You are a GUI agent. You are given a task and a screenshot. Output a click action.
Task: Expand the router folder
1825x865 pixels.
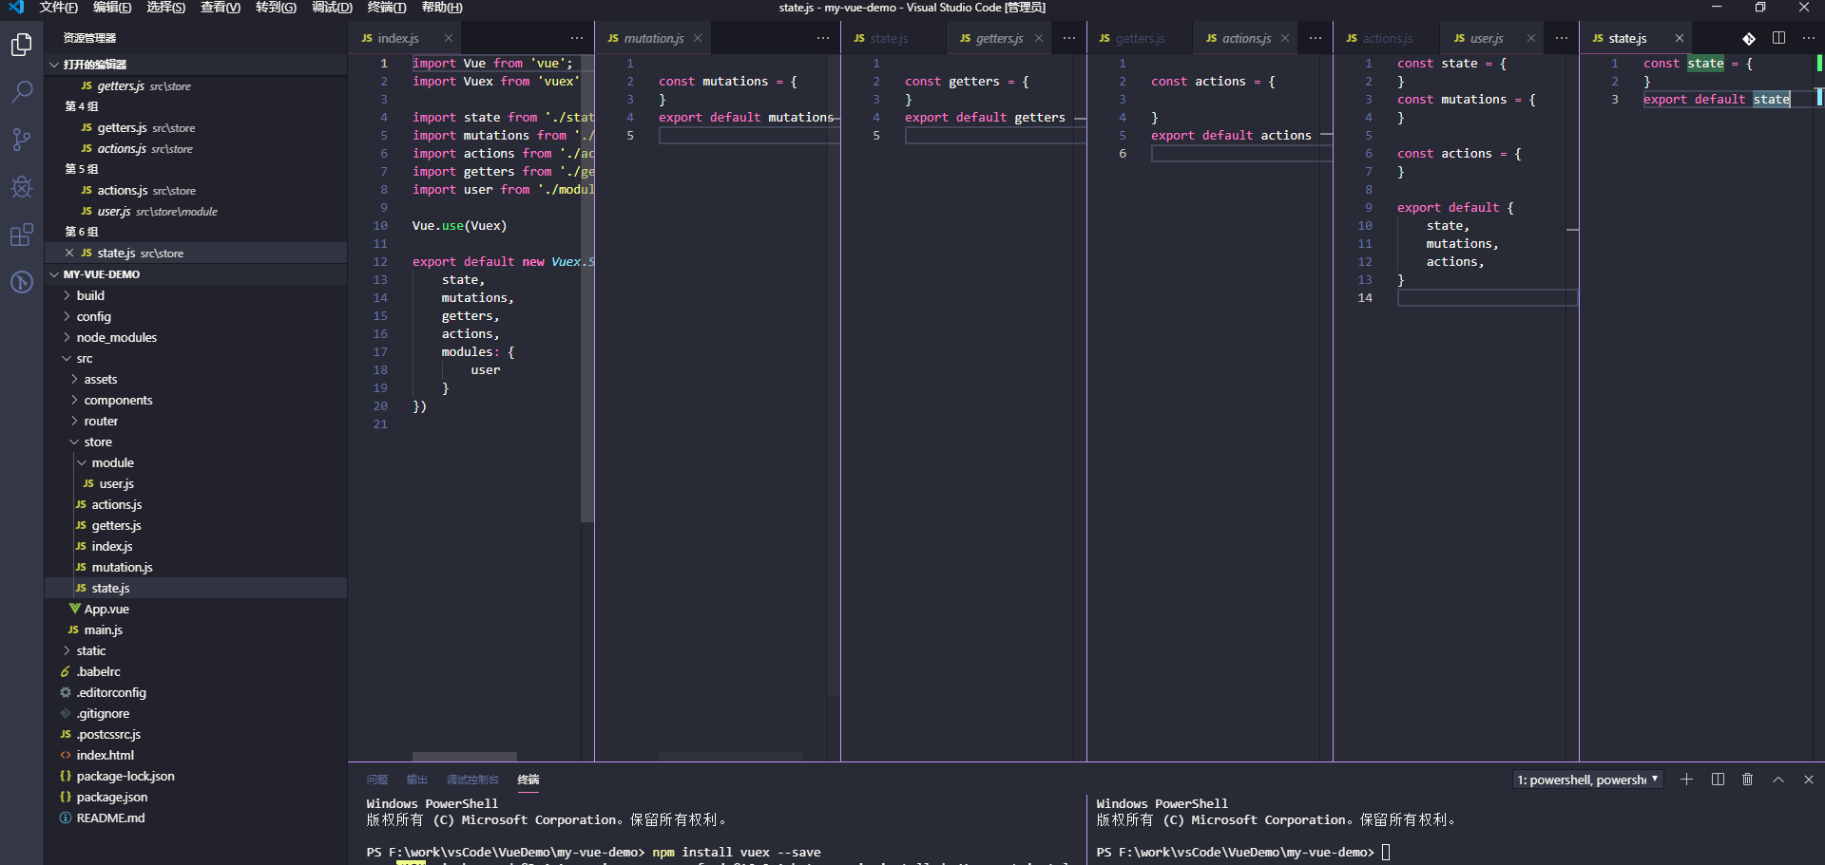tap(195, 421)
